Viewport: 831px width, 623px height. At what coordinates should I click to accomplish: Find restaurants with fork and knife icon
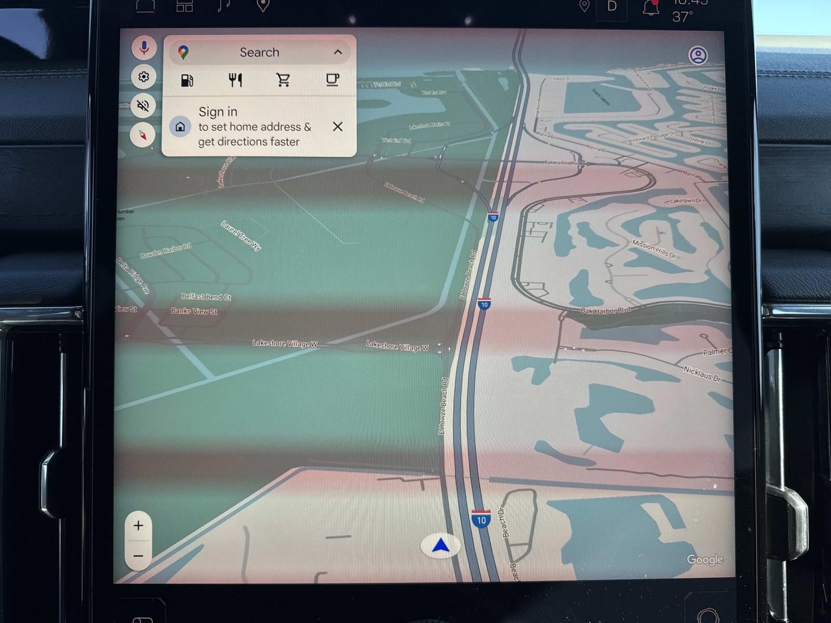235,80
